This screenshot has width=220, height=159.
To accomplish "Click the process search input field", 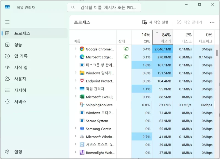I will [104, 7].
